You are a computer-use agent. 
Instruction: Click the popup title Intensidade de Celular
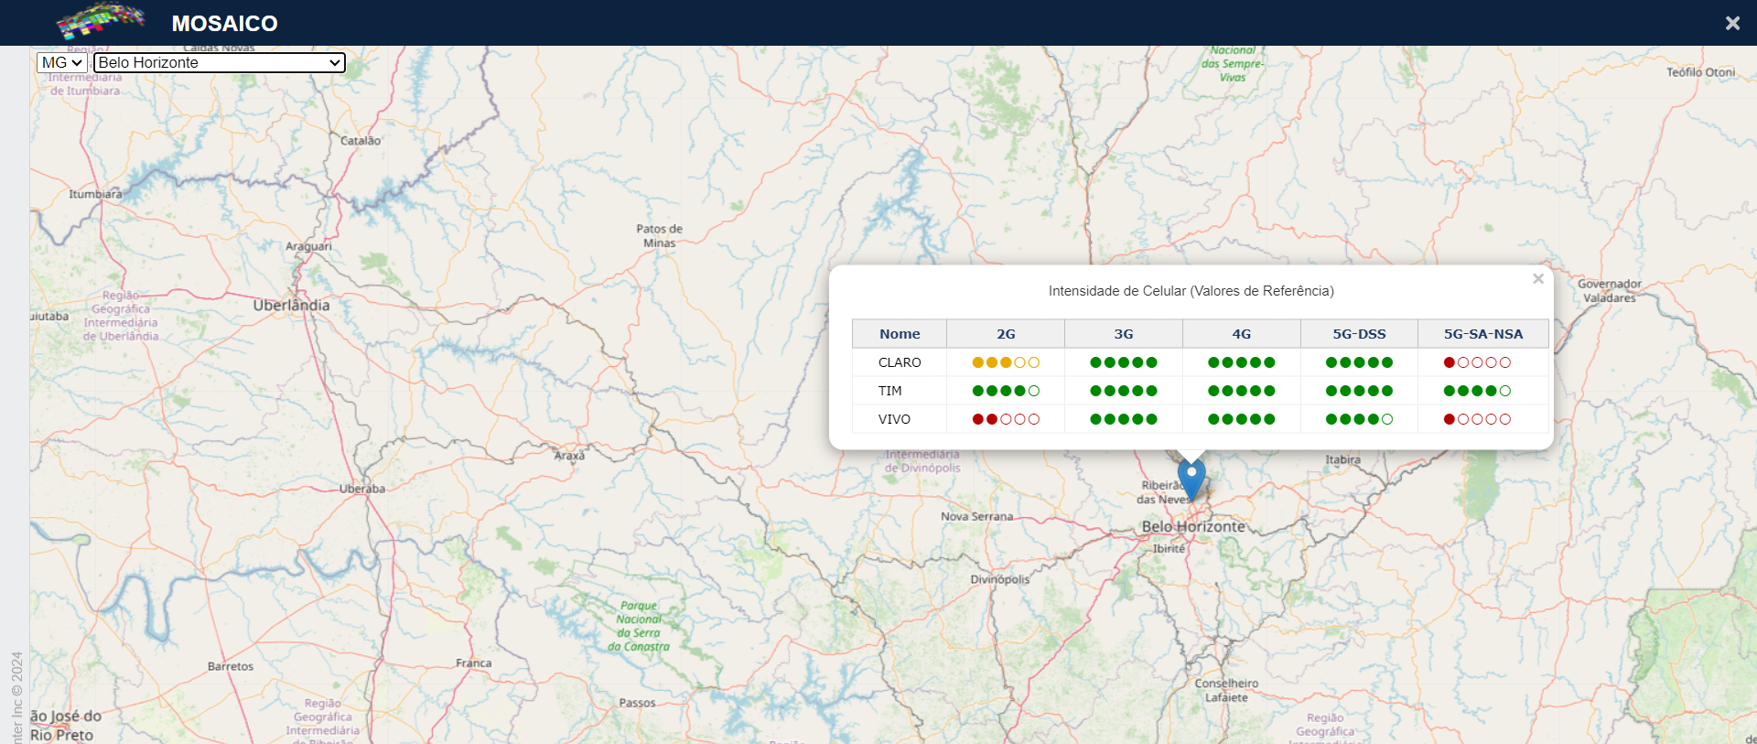click(1191, 291)
